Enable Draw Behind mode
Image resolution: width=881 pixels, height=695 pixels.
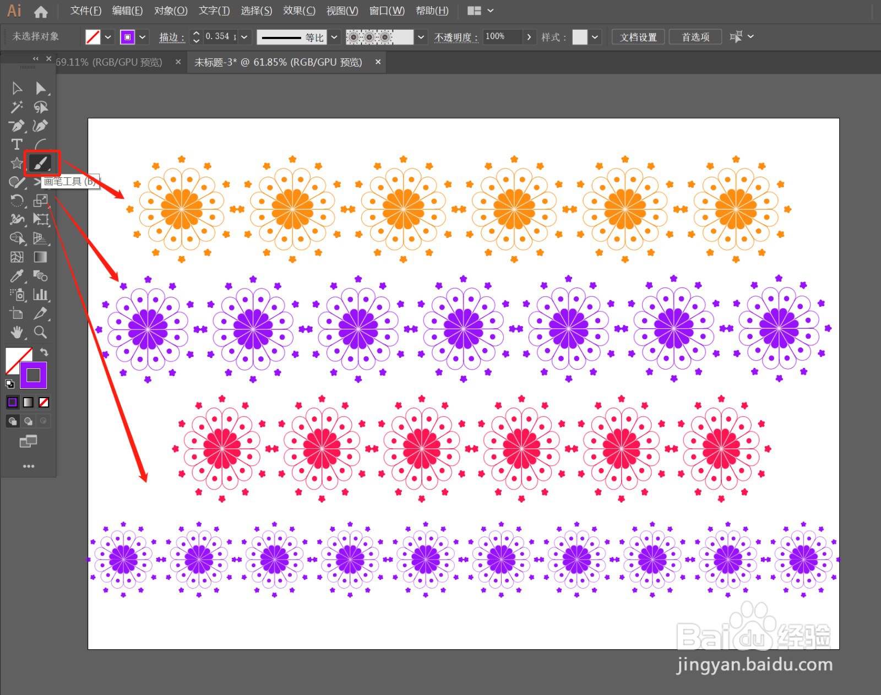(28, 421)
